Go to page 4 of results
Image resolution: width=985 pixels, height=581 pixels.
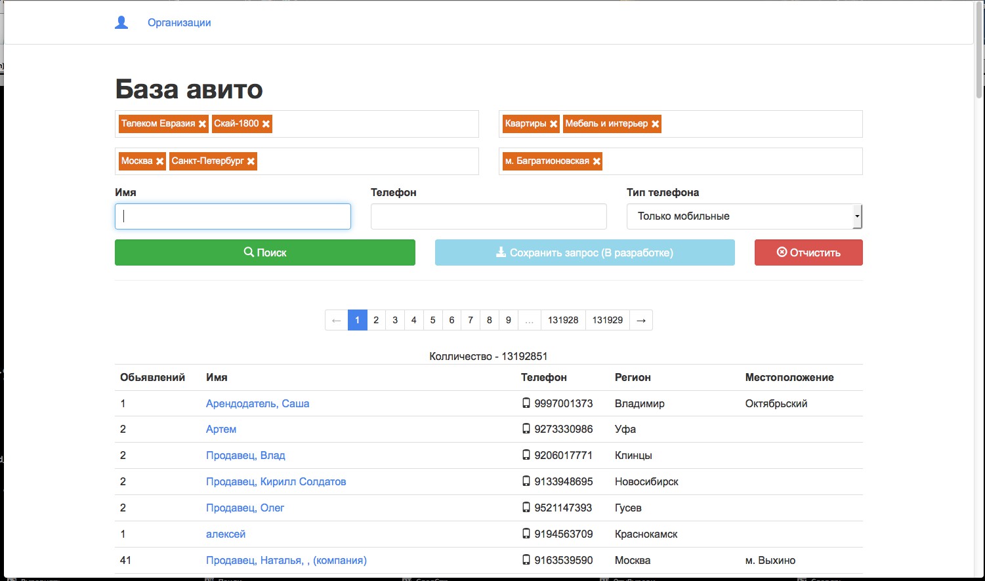click(x=413, y=320)
